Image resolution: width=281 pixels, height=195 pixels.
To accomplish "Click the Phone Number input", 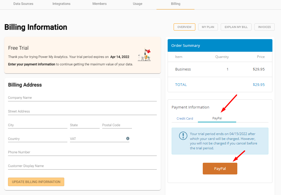I will [x=82, y=152].
